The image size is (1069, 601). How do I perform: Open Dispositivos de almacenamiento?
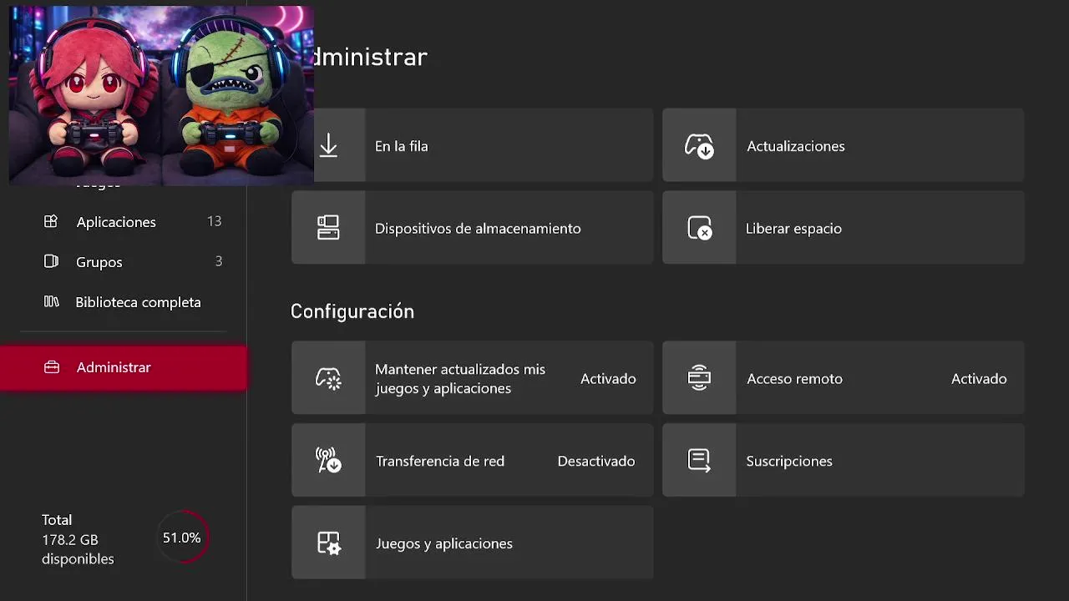pyautogui.click(x=478, y=229)
